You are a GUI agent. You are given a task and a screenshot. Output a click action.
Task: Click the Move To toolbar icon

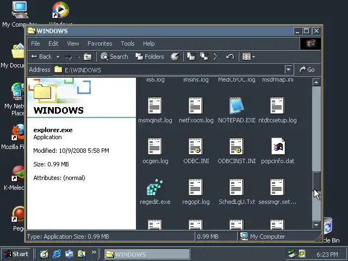tap(191, 57)
